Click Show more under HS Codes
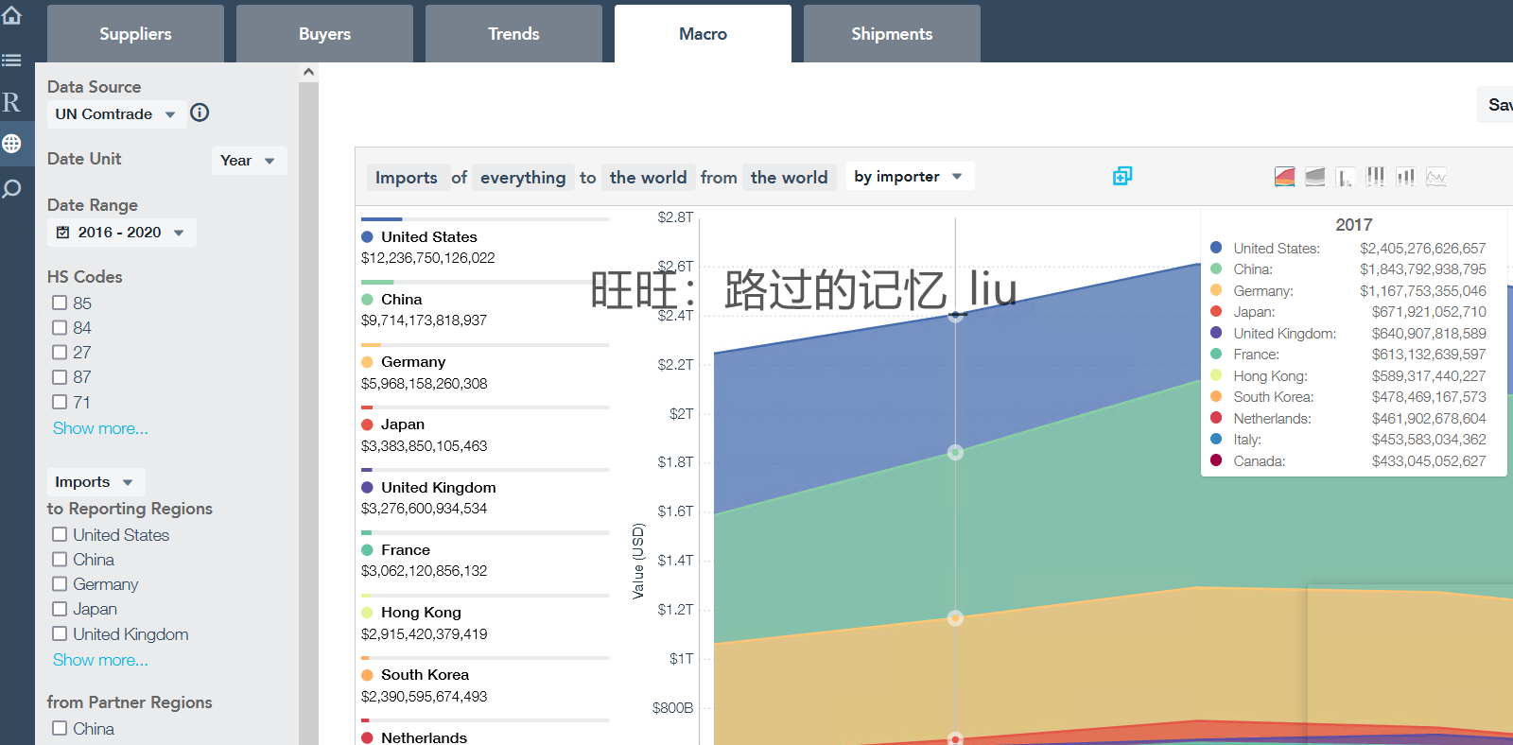The image size is (1513, 745). [100, 428]
